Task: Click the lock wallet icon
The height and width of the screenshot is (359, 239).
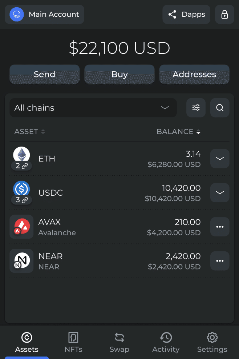Action: point(224,15)
